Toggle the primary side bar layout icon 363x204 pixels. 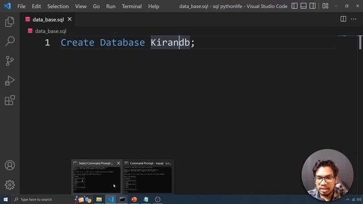point(294,6)
